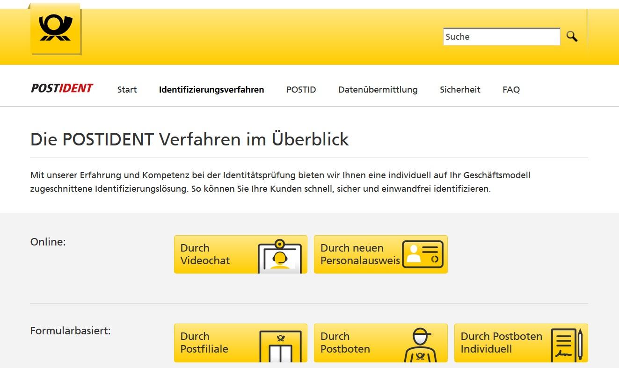Open the Sicherheit navigation item
Viewport: 619px width, 368px height.
point(460,89)
